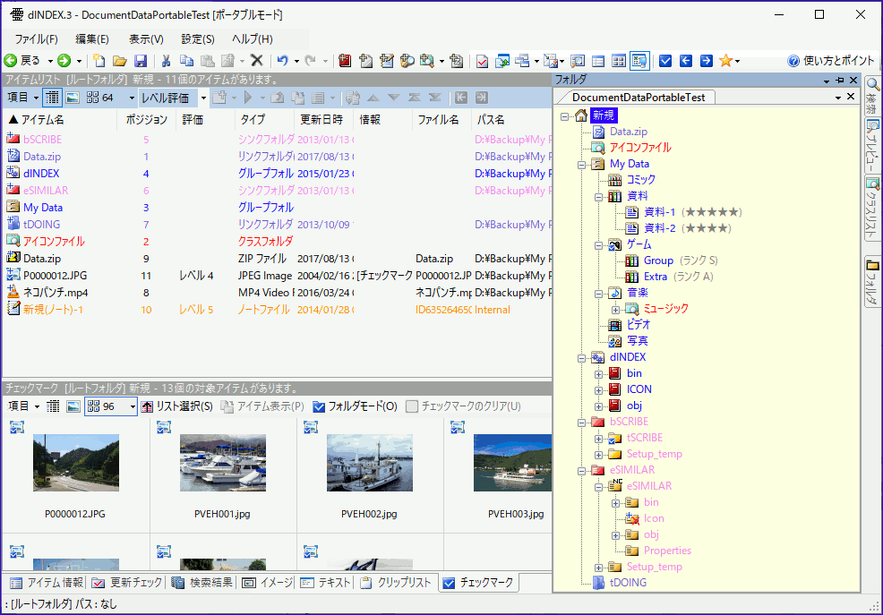
Task: Switch item list to picture view icon
Action: tap(73, 98)
